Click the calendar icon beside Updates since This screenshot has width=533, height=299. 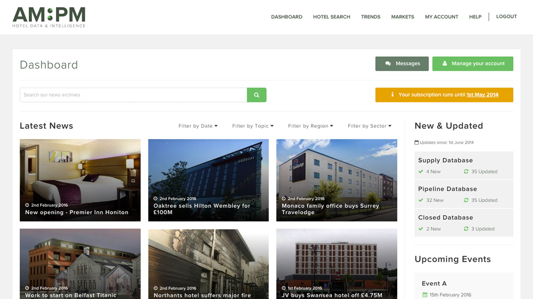point(417,142)
